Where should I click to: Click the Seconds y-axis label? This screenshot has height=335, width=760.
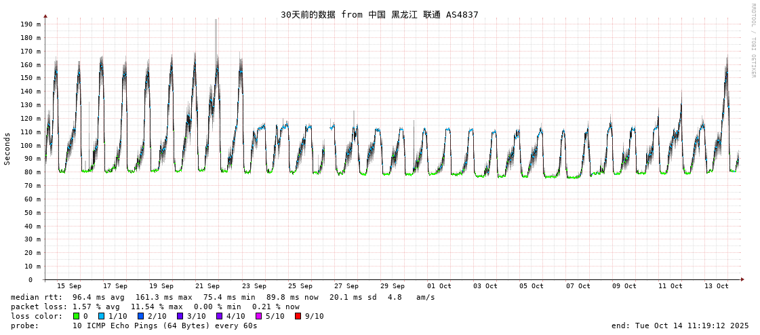click(7, 149)
